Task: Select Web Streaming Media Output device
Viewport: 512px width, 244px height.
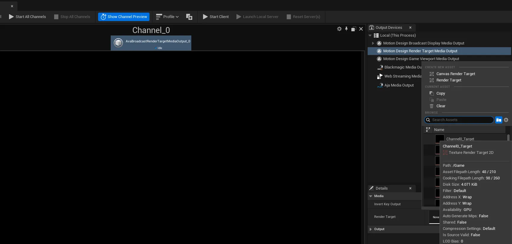Action: pyautogui.click(x=403, y=76)
